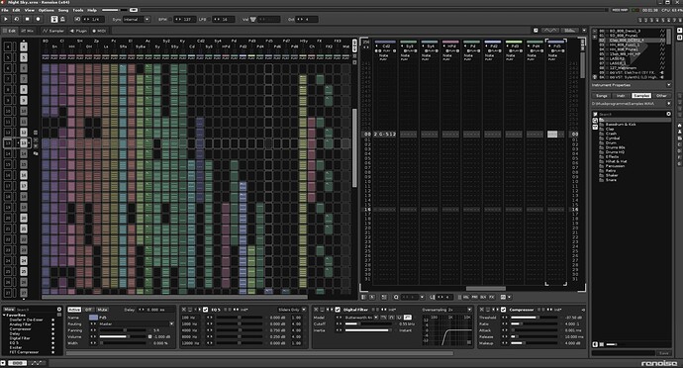
Task: Open the Sync mode dropdown set to Internal
Action: click(137, 19)
